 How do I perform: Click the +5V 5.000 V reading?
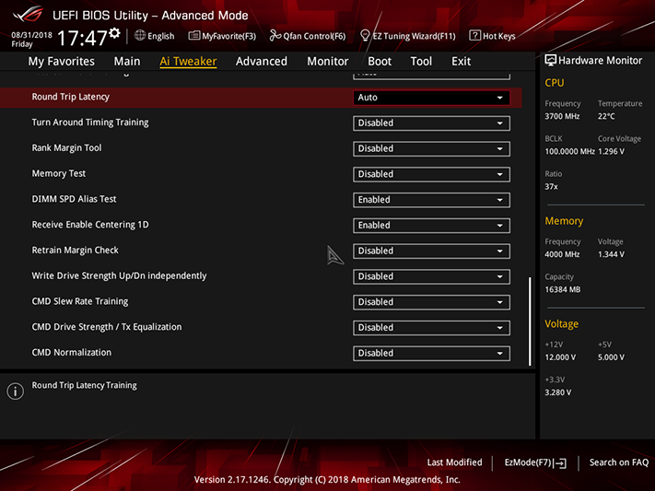(611, 357)
